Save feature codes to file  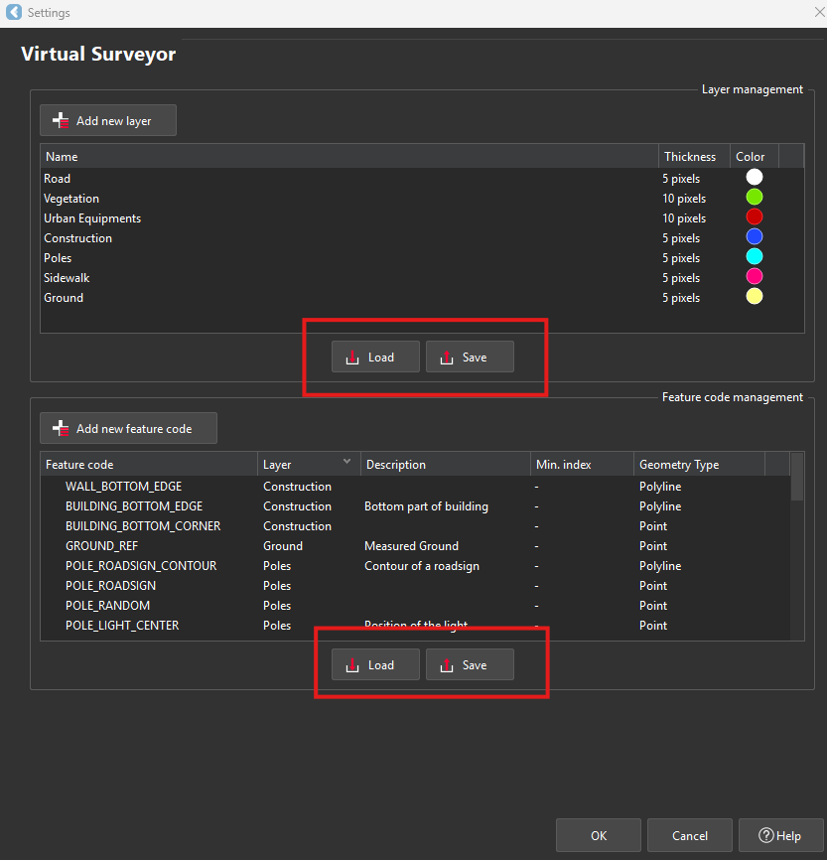tap(470, 665)
